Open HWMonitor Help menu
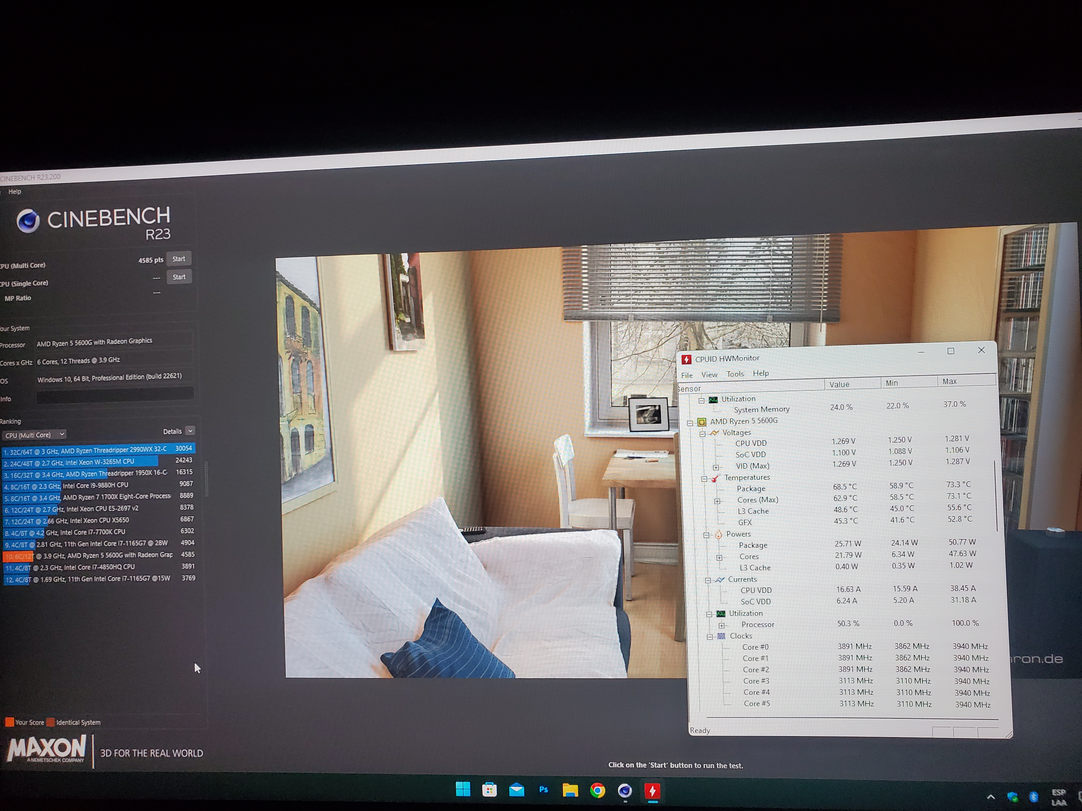Viewport: 1082px width, 811px height. tap(761, 374)
